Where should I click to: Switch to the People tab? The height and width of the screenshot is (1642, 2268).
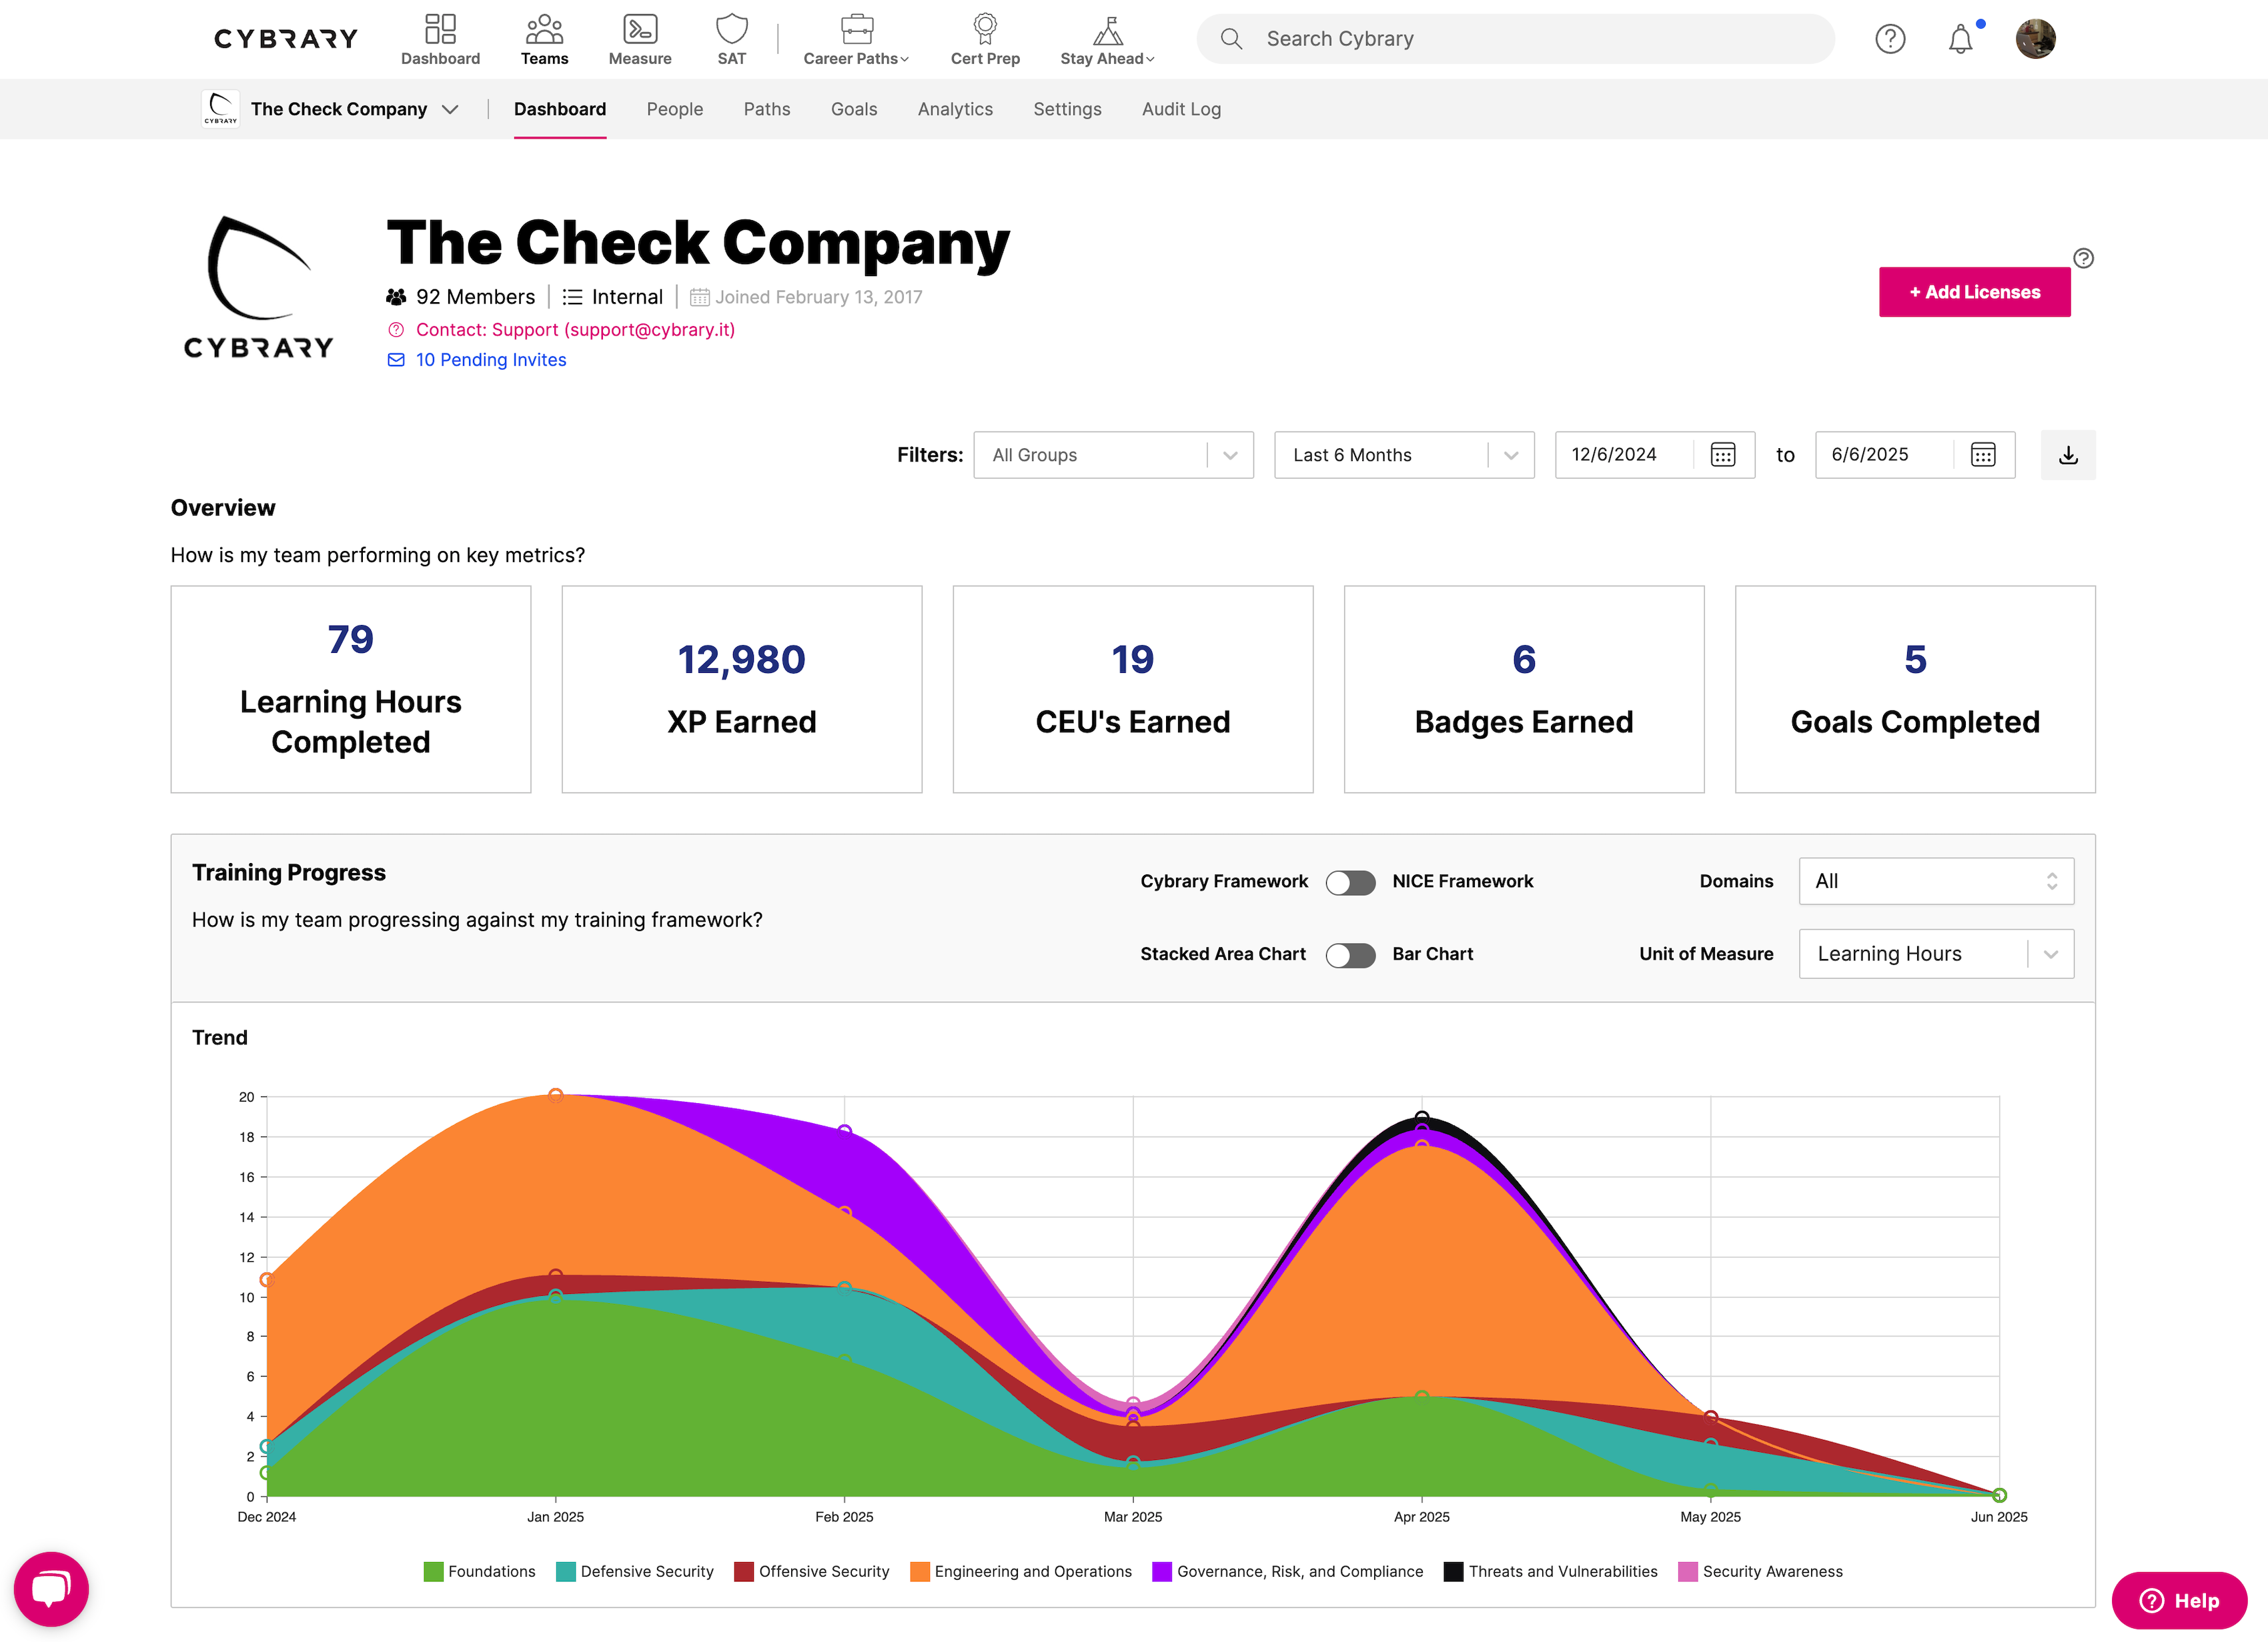(x=675, y=109)
